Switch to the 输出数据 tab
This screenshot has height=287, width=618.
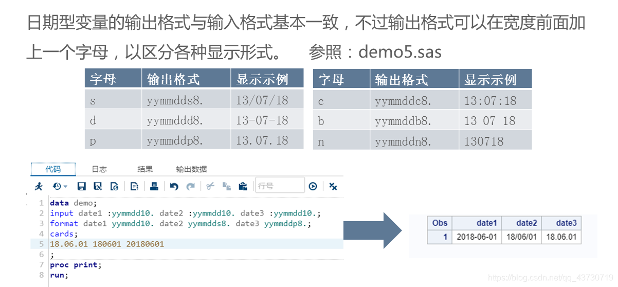pos(191,169)
